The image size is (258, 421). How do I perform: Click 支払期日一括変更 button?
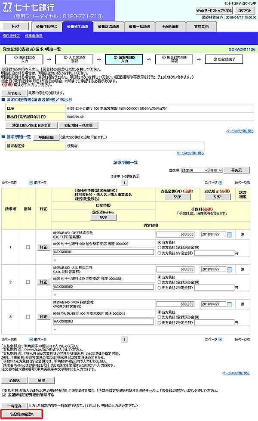78,125
